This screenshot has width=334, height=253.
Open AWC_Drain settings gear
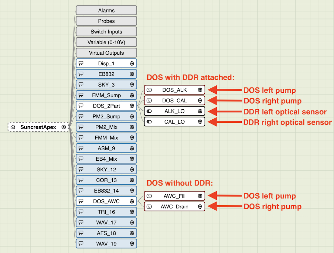click(200, 207)
